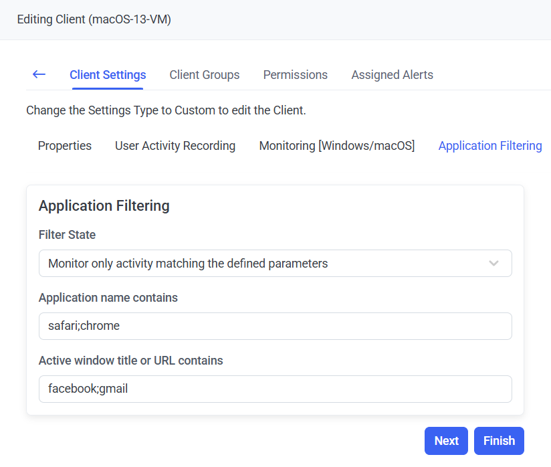Open the Properties settings section
This screenshot has width=551, height=467.
tap(65, 146)
